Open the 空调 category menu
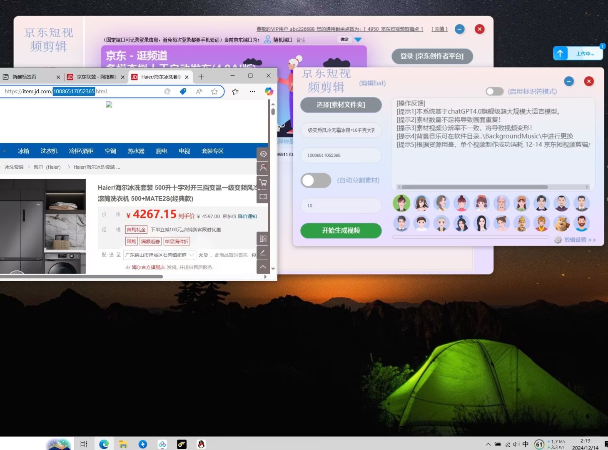The width and height of the screenshot is (608, 450). 110,151
